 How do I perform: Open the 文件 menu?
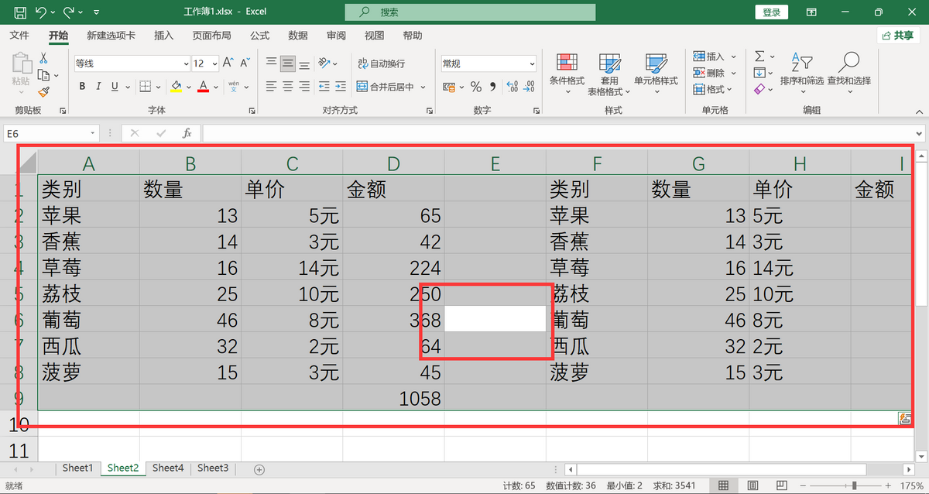pyautogui.click(x=19, y=36)
